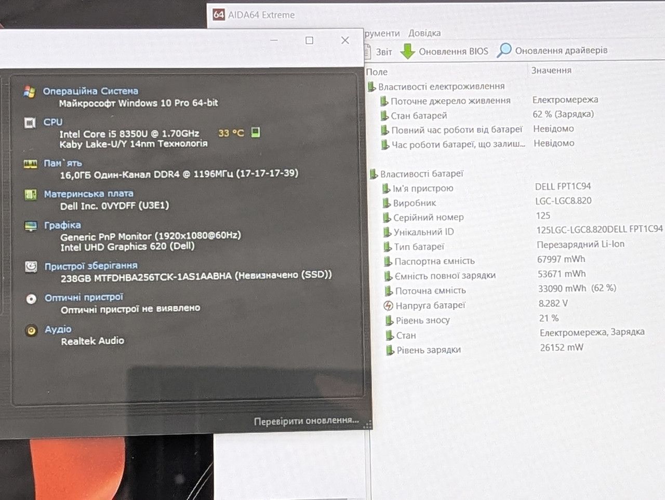Viewport: 665px width, 500px height.
Task: Click the battery icon beside Стан батарей
Action: pos(384,116)
